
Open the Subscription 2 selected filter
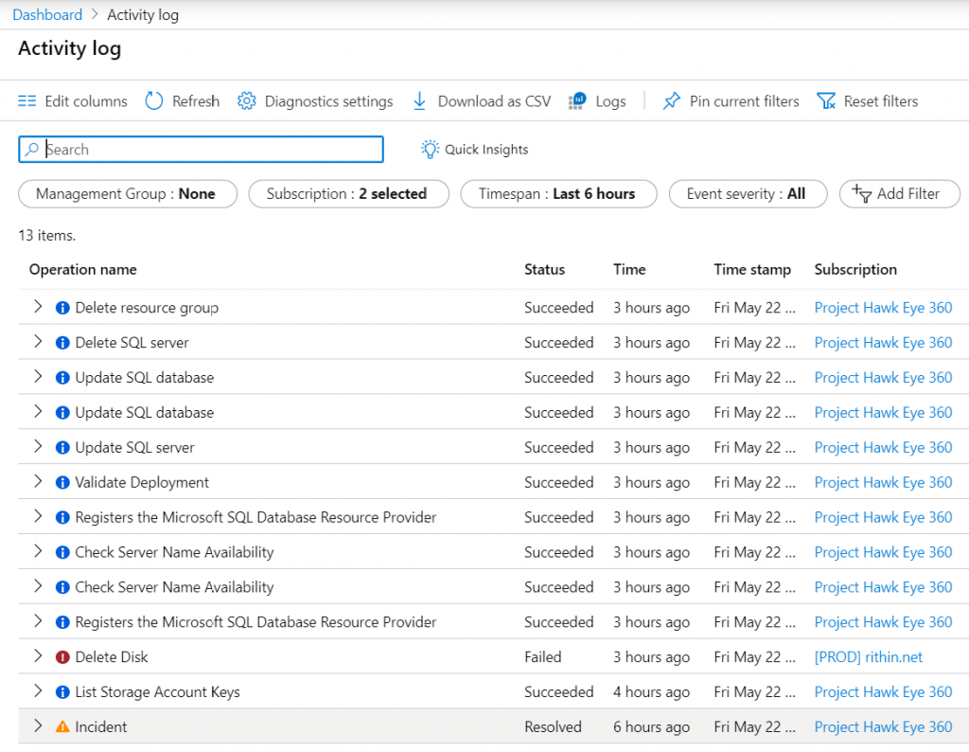(346, 194)
